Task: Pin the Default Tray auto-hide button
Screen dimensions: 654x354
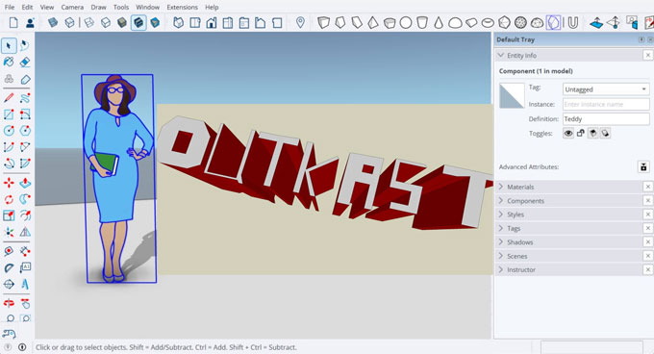Action: click(641, 39)
